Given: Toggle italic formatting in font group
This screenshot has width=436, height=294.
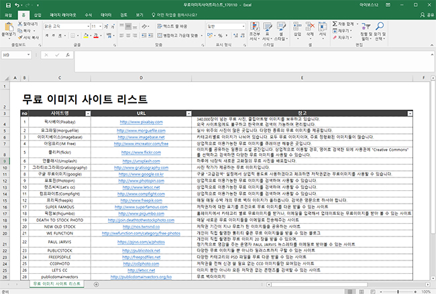Looking at the screenshot, I should 53,35.
